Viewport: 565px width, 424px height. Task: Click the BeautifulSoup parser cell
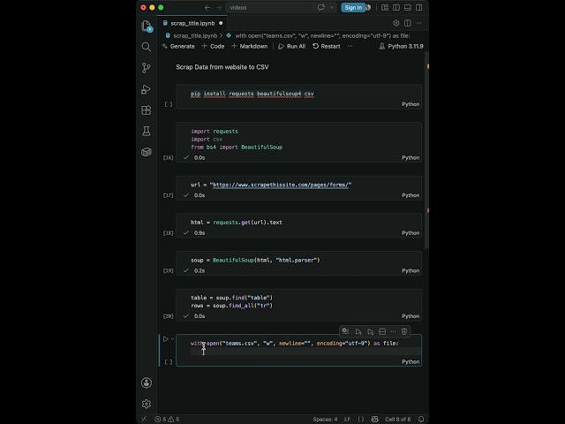pyautogui.click(x=255, y=260)
